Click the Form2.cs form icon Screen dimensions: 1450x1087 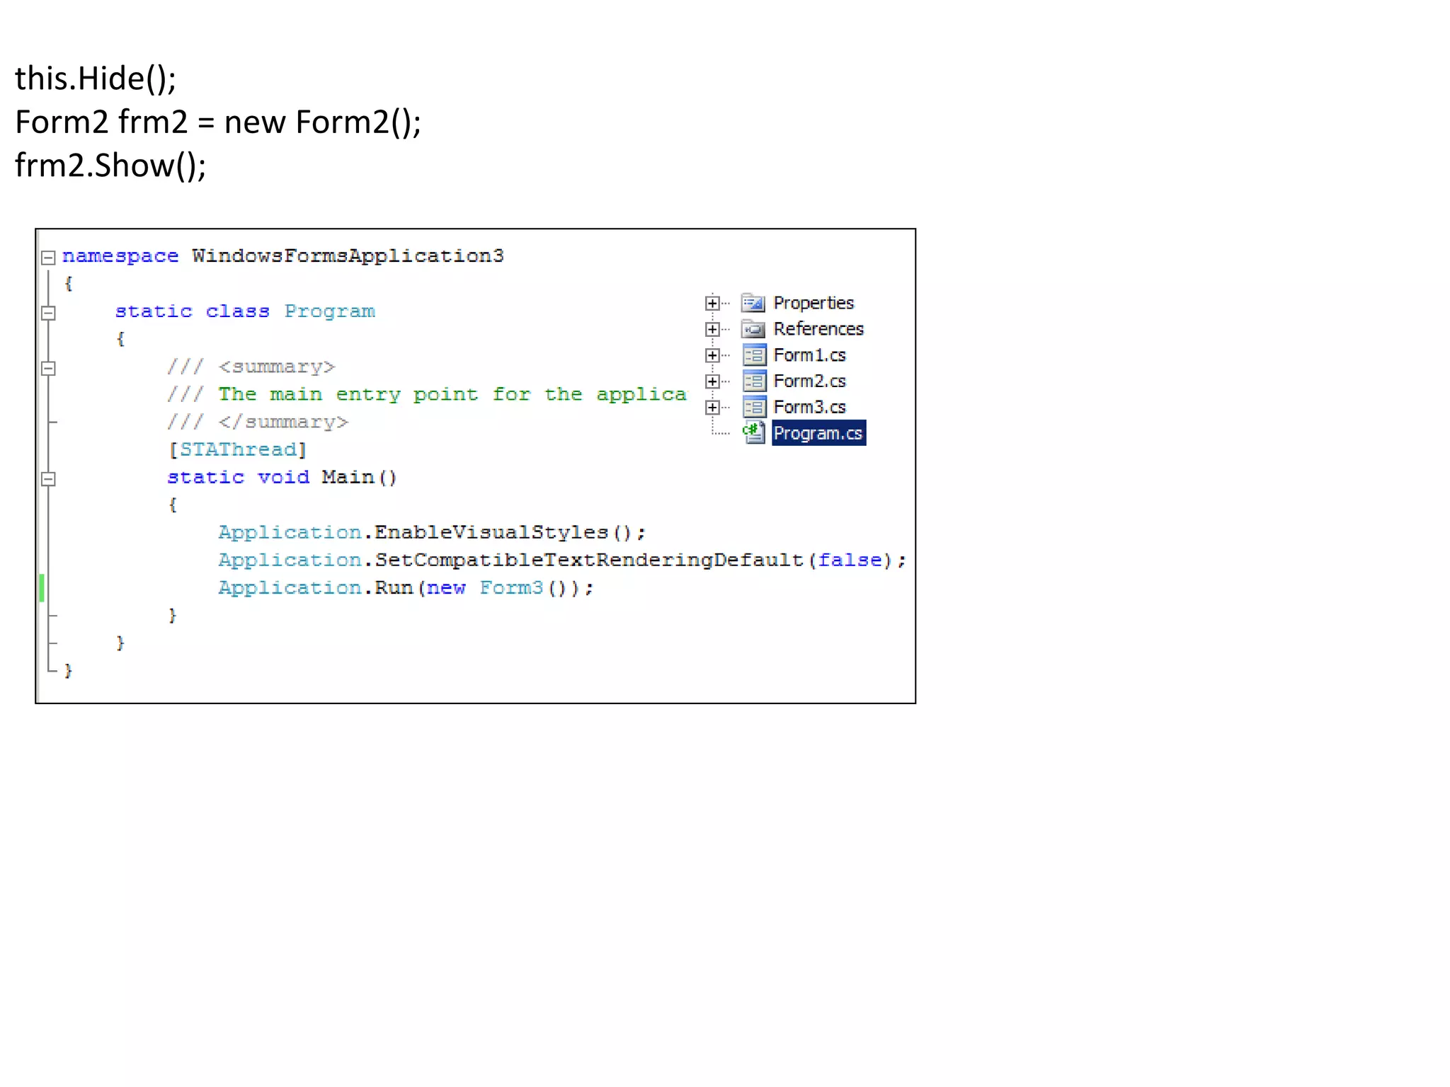pyautogui.click(x=754, y=381)
